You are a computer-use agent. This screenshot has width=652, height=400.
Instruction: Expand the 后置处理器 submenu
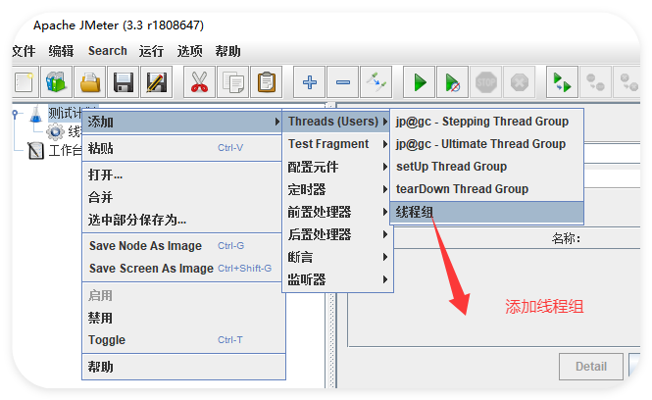tap(336, 234)
